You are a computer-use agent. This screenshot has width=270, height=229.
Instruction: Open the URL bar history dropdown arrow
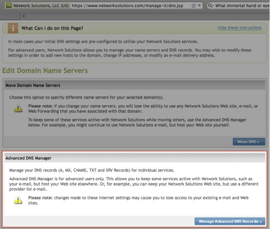(199, 6)
